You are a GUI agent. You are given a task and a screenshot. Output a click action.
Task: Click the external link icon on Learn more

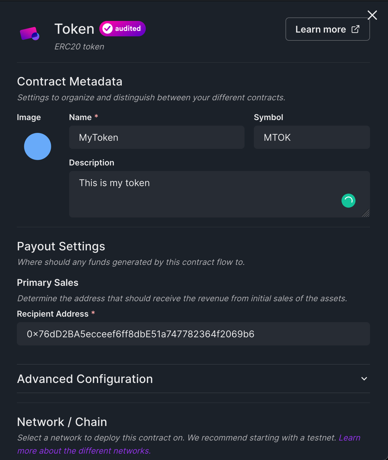point(355,29)
